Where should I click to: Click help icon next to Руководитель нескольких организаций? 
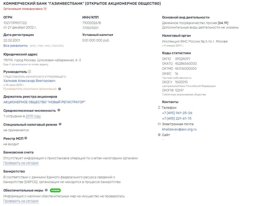60,89
